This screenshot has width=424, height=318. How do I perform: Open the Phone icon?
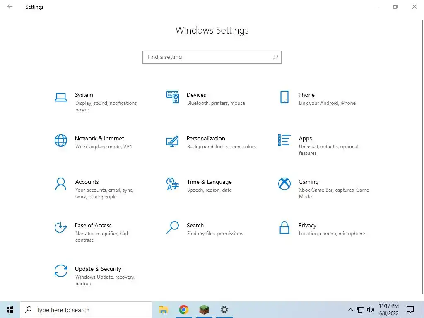pos(284,97)
